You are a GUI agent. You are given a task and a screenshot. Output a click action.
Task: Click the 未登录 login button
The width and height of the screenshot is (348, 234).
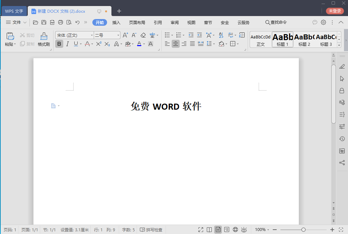pyautogui.click(x=335, y=11)
